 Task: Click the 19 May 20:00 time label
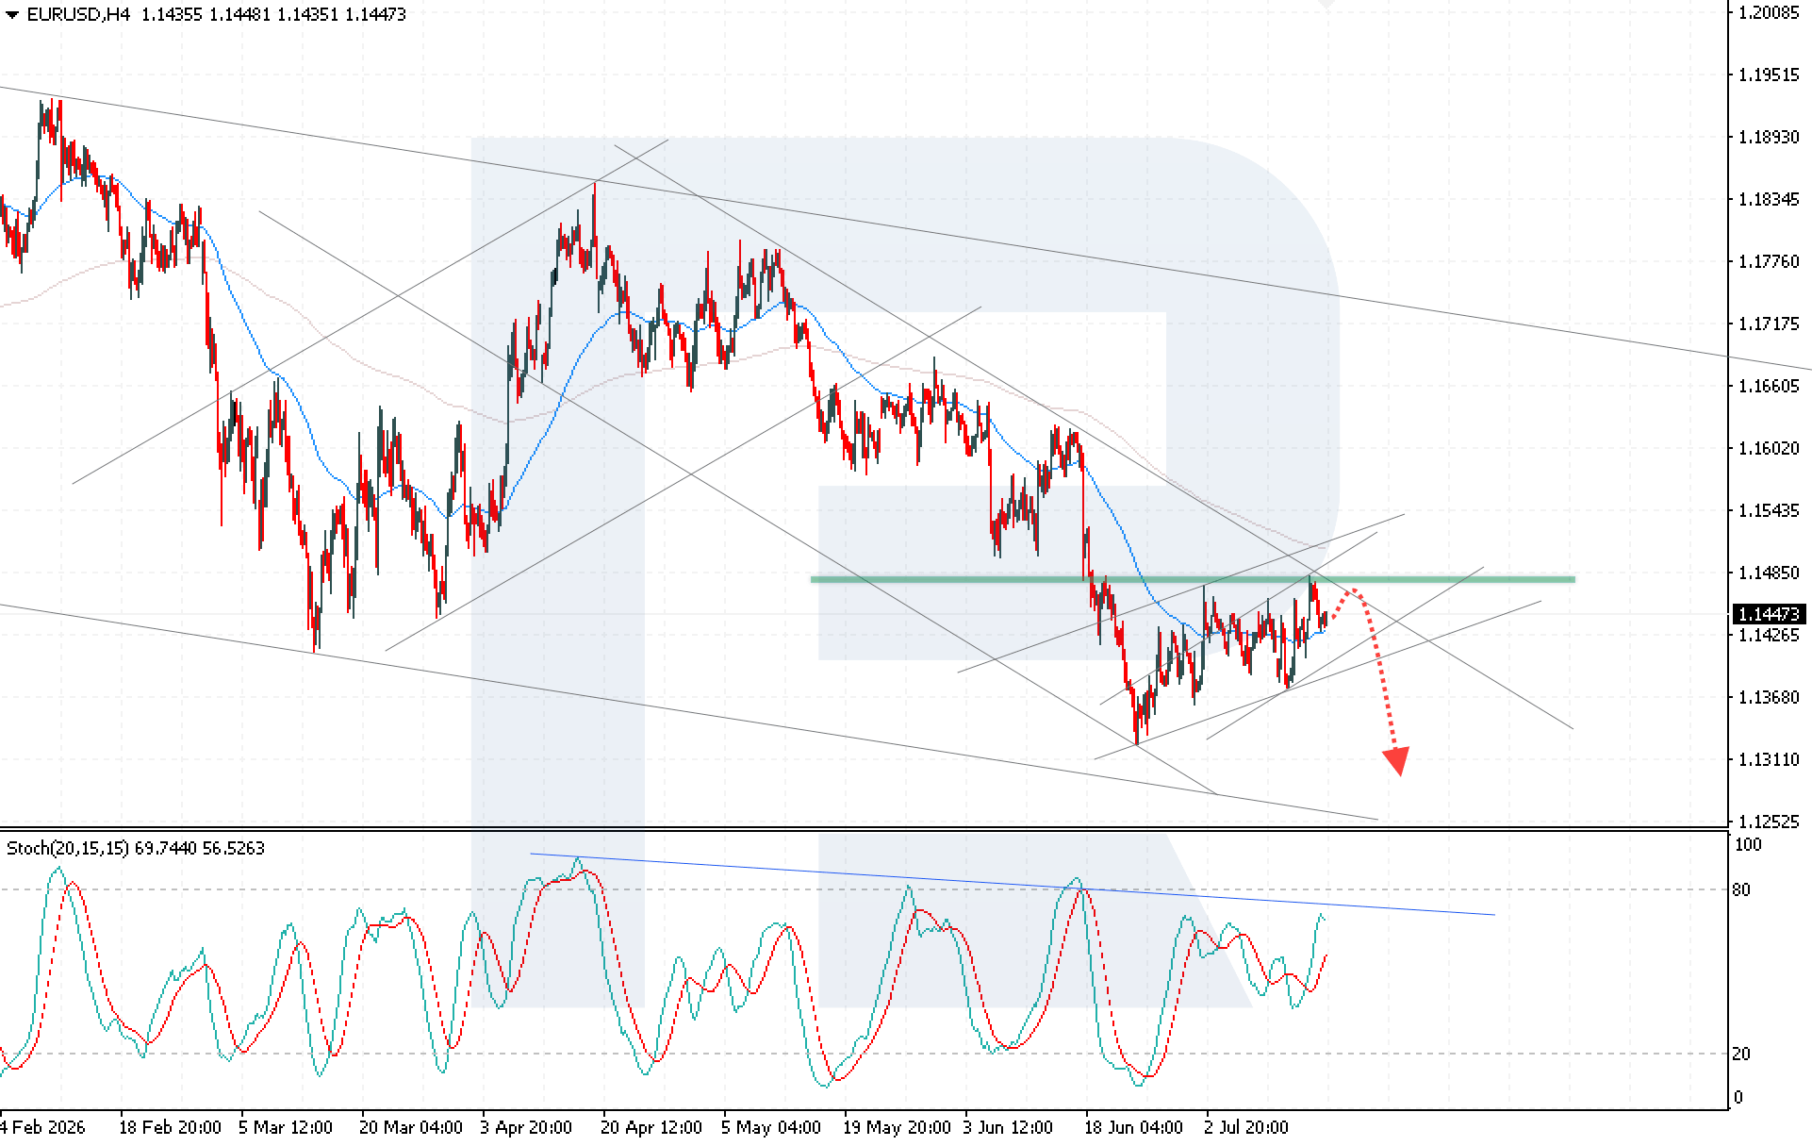(x=897, y=1127)
